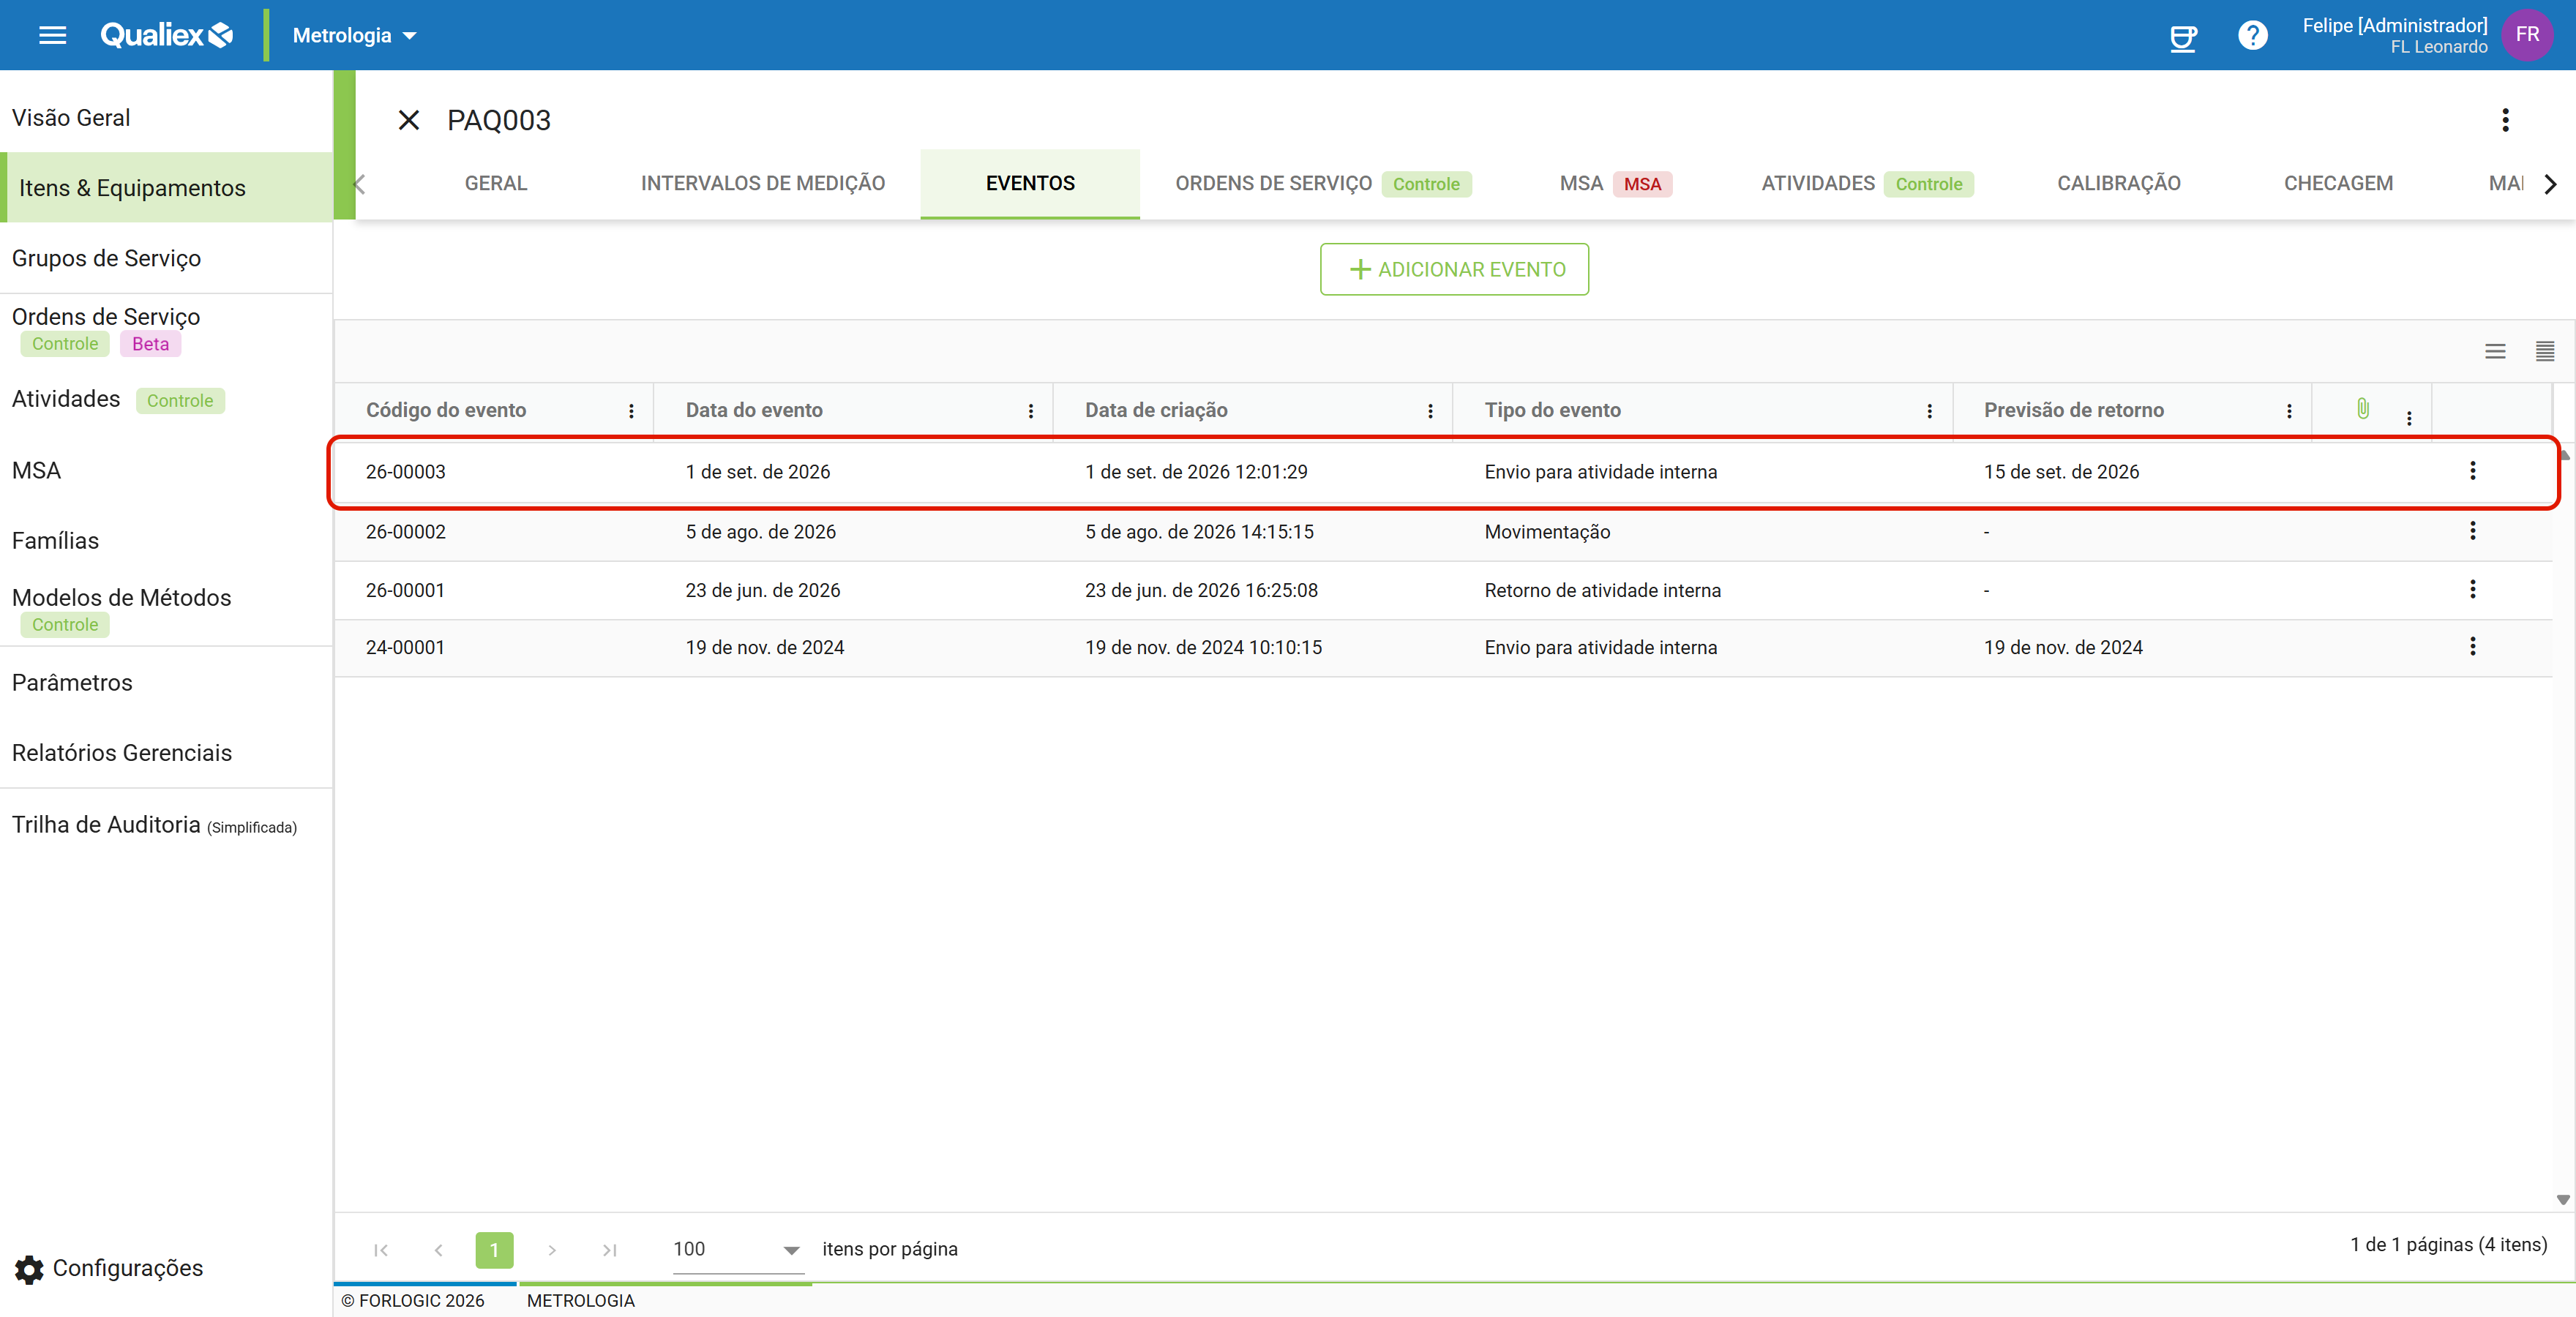Select page 1 in pagination
The height and width of the screenshot is (1317, 2576).
494,1250
